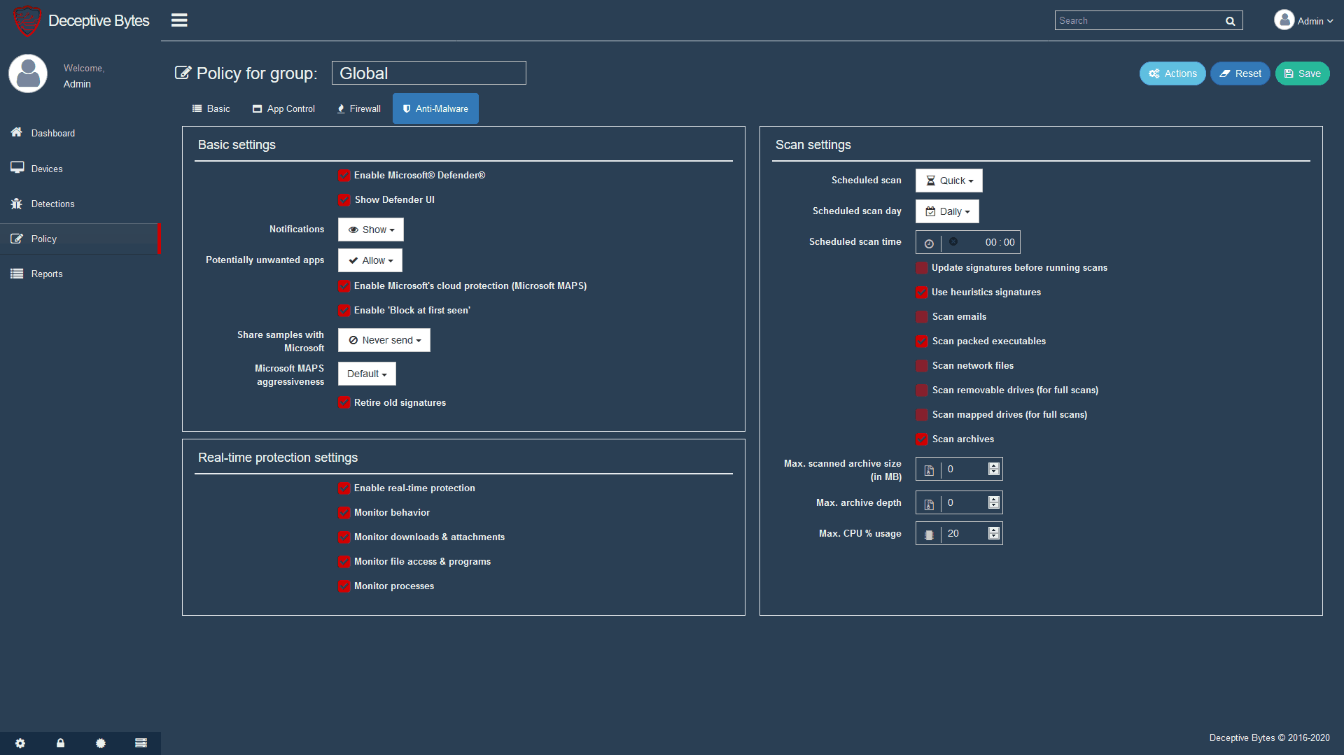Uncheck Enable Microsoft Defender
Image resolution: width=1344 pixels, height=755 pixels.
click(x=344, y=176)
